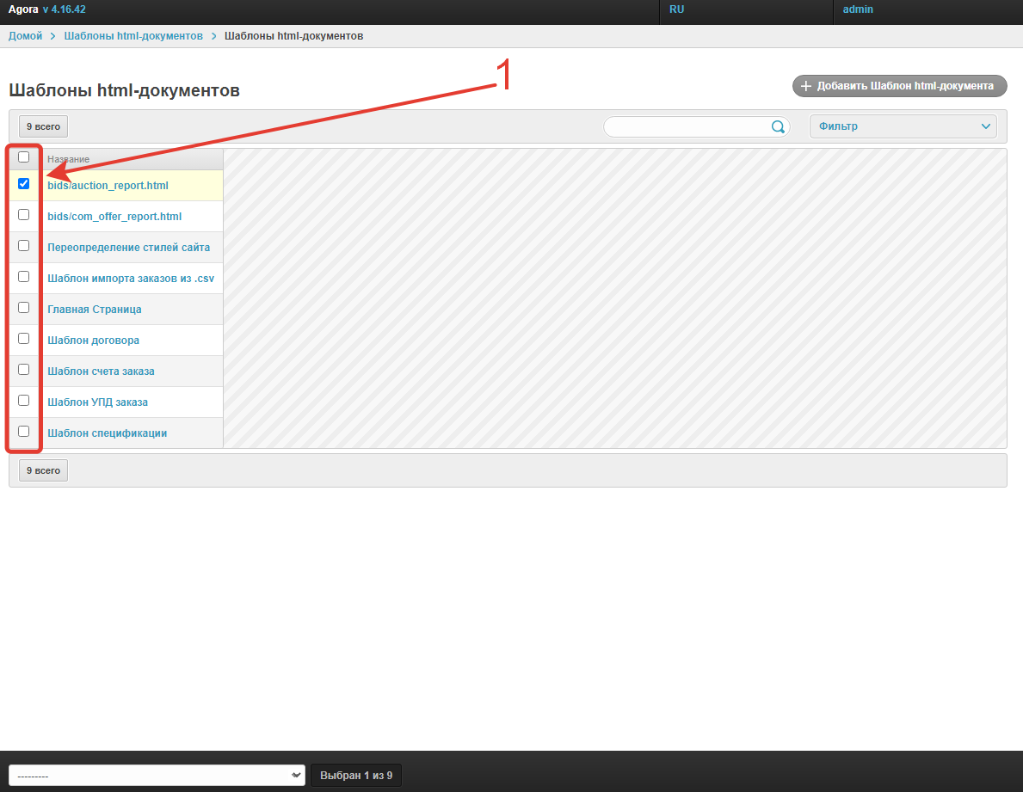Viewport: 1023px width, 792px height.
Task: Click the plus icon on Add template button
Action: (806, 86)
